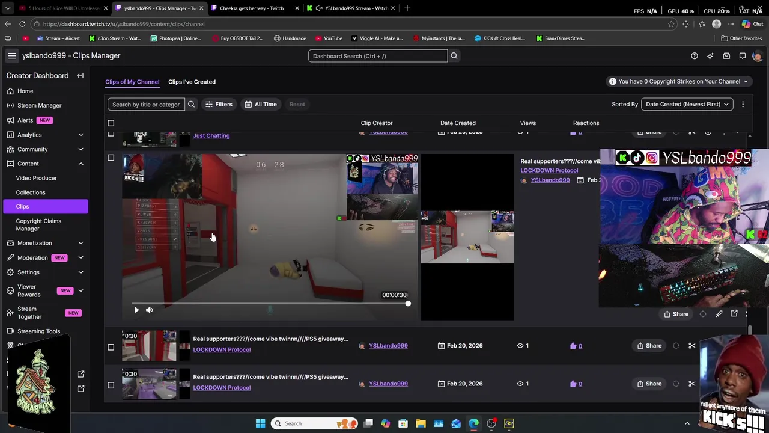The width and height of the screenshot is (769, 433).
Task: Click the Windows taskbar search box
Action: pyautogui.click(x=315, y=423)
